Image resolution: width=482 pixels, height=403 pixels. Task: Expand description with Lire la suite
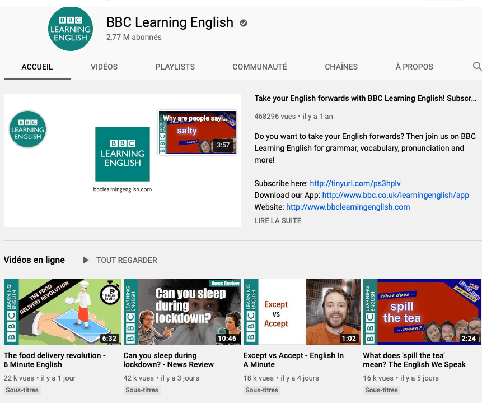tap(278, 221)
